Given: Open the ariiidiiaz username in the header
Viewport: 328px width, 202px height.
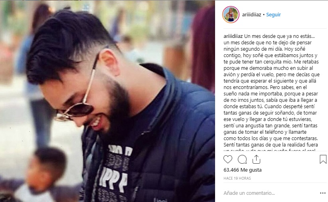Looking at the screenshot, I should point(251,15).
